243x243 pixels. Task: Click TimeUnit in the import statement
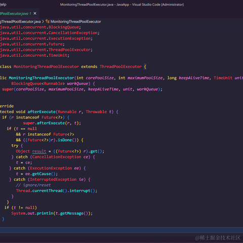58,55
